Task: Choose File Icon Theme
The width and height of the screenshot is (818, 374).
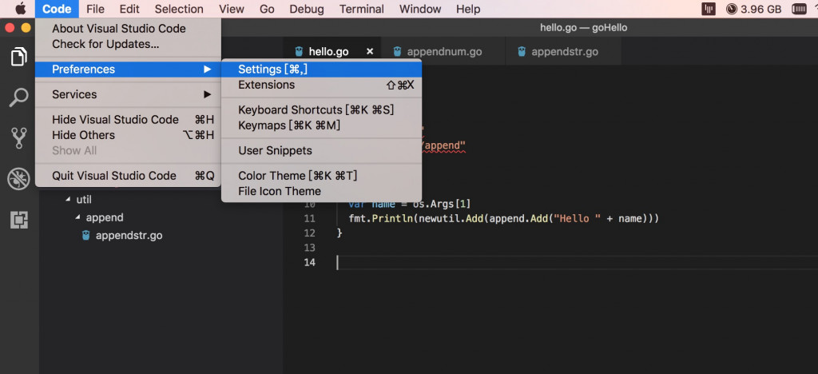Action: tap(321, 191)
